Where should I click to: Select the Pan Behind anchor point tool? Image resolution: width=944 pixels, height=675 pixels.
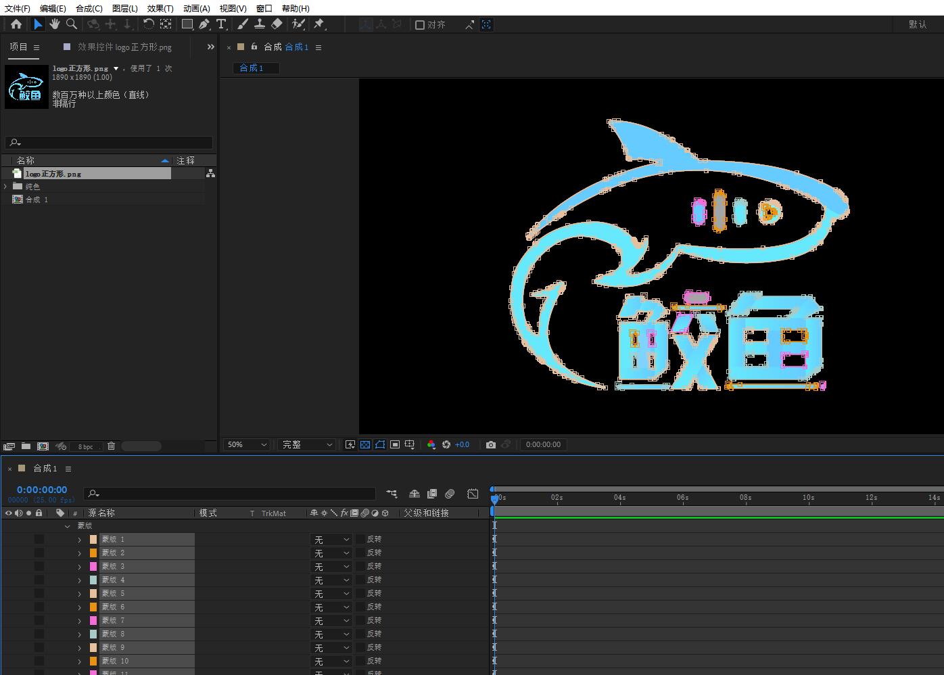166,24
